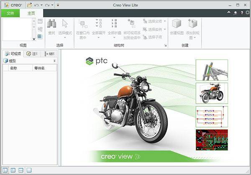The height and width of the screenshot is (175, 251).
Task: Switch to the 注释 panel tab
Action: (x=32, y=54)
